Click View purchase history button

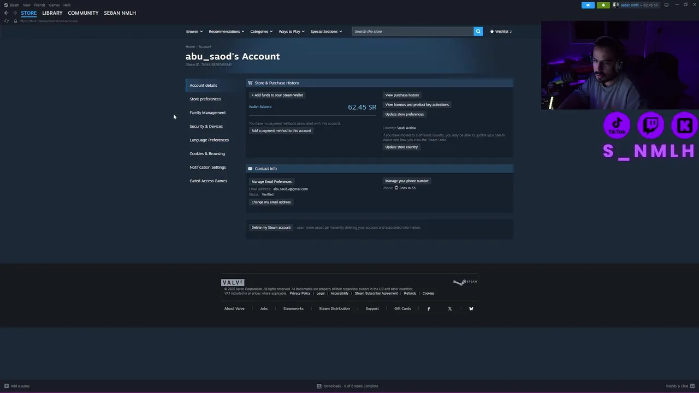pos(402,95)
